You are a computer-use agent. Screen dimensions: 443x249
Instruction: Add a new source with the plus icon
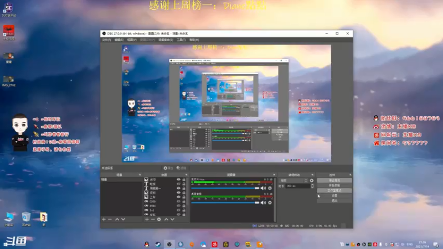click(147, 219)
